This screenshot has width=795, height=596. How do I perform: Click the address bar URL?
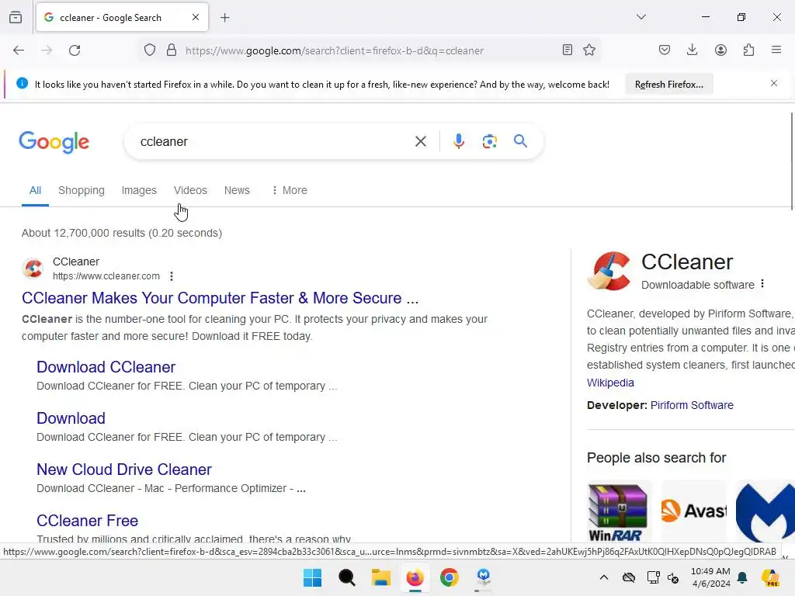[335, 50]
